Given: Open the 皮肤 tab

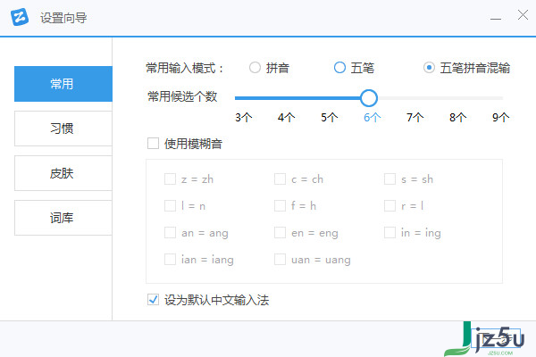Looking at the screenshot, I should [x=63, y=173].
